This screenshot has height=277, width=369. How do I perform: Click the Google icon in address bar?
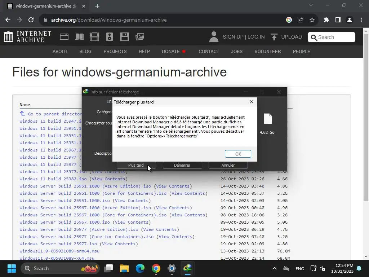coord(289,20)
